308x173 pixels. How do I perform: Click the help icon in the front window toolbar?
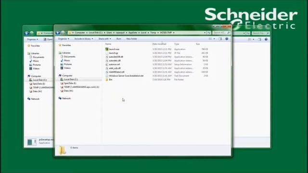point(227,39)
